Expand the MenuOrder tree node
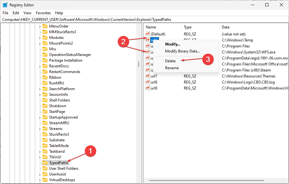Viewport: 289px width, 184px height. tap(40, 26)
